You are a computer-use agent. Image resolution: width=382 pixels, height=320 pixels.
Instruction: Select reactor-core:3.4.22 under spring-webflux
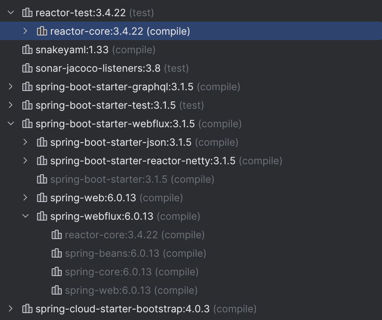(111, 235)
